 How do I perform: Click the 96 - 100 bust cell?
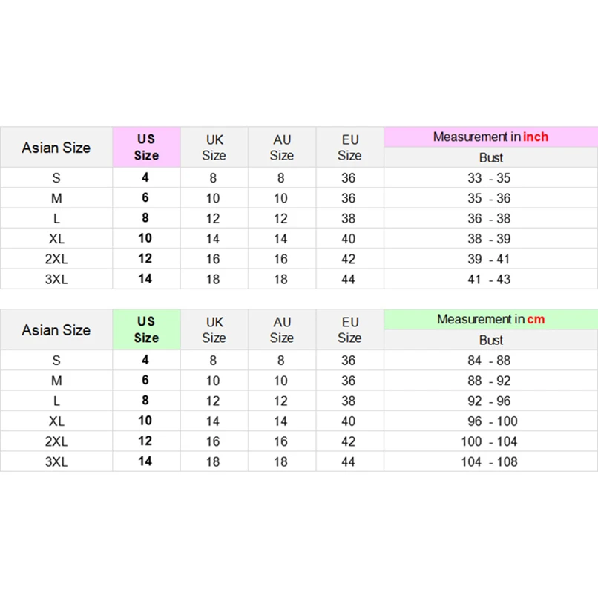[x=490, y=421]
